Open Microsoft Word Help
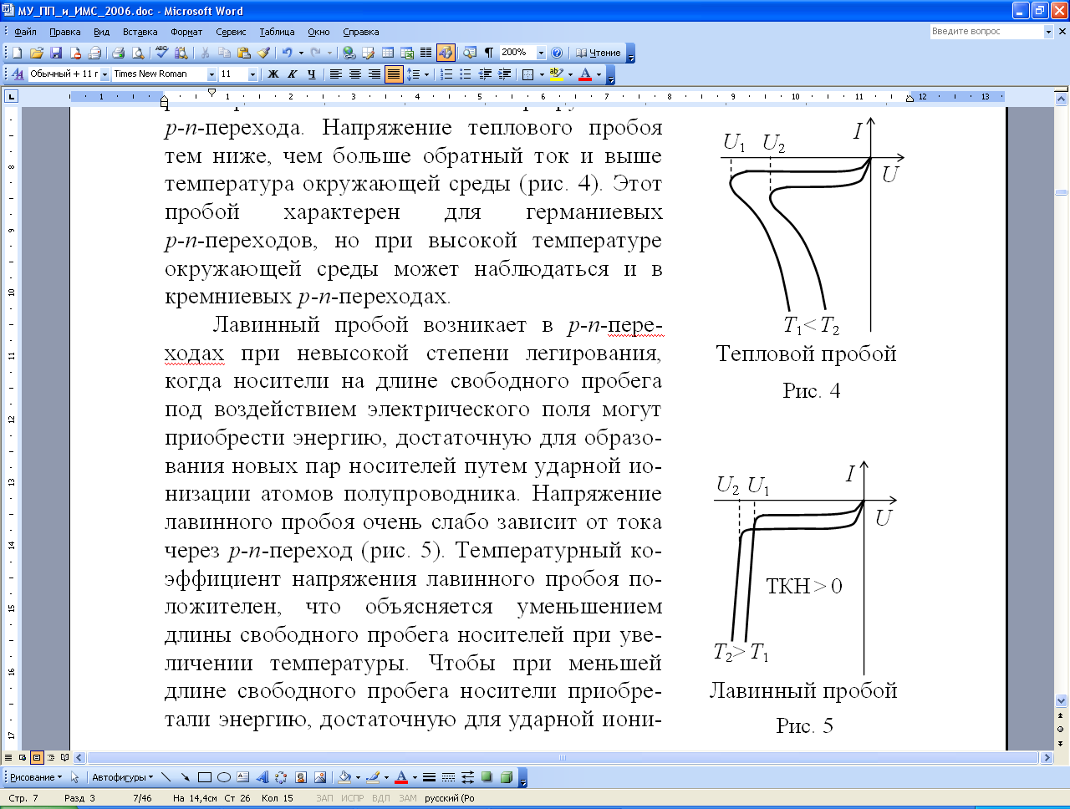The image size is (1070, 809). [557, 53]
